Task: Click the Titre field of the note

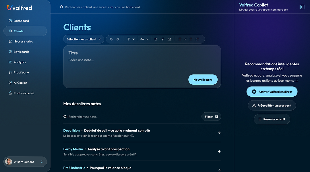Action: click(x=73, y=53)
